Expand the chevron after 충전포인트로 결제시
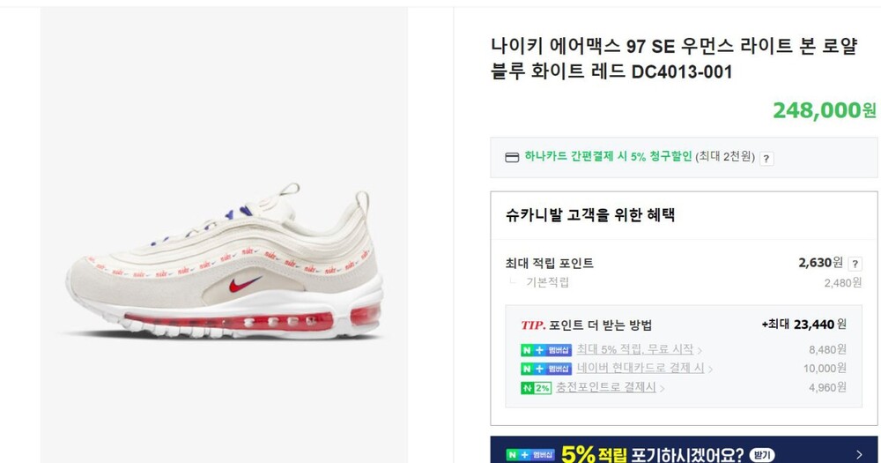 coord(662,389)
